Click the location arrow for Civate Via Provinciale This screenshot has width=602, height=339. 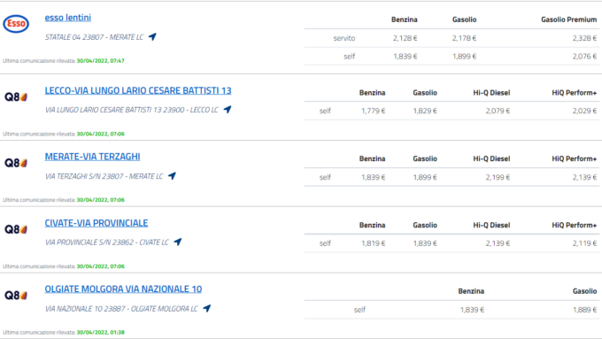coord(177,243)
